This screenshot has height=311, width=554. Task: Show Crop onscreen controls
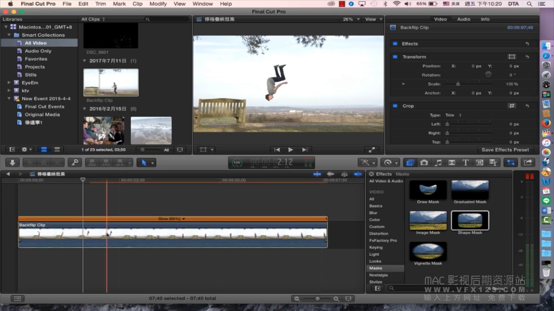(512, 106)
